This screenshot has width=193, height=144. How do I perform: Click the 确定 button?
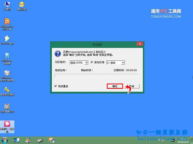[115, 86]
